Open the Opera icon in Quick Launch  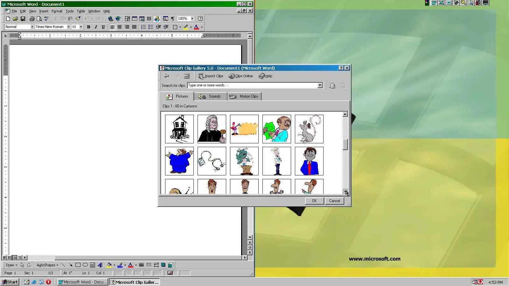tap(48, 282)
